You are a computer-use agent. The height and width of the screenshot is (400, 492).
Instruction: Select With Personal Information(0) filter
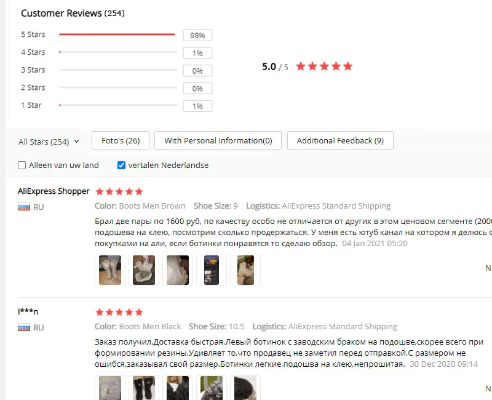click(x=218, y=140)
